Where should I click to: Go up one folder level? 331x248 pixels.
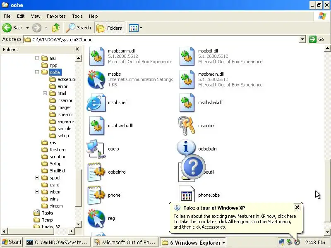click(56, 28)
